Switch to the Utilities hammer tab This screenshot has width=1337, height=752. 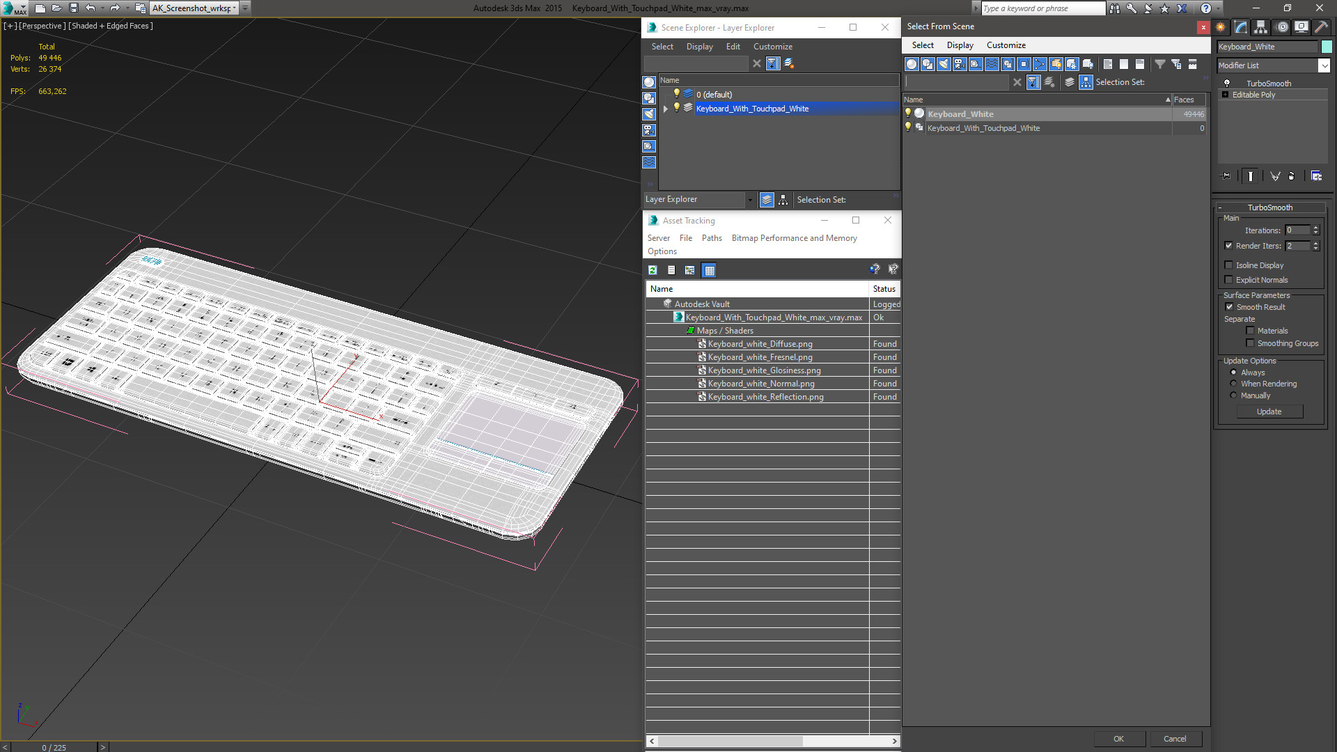[1321, 27]
